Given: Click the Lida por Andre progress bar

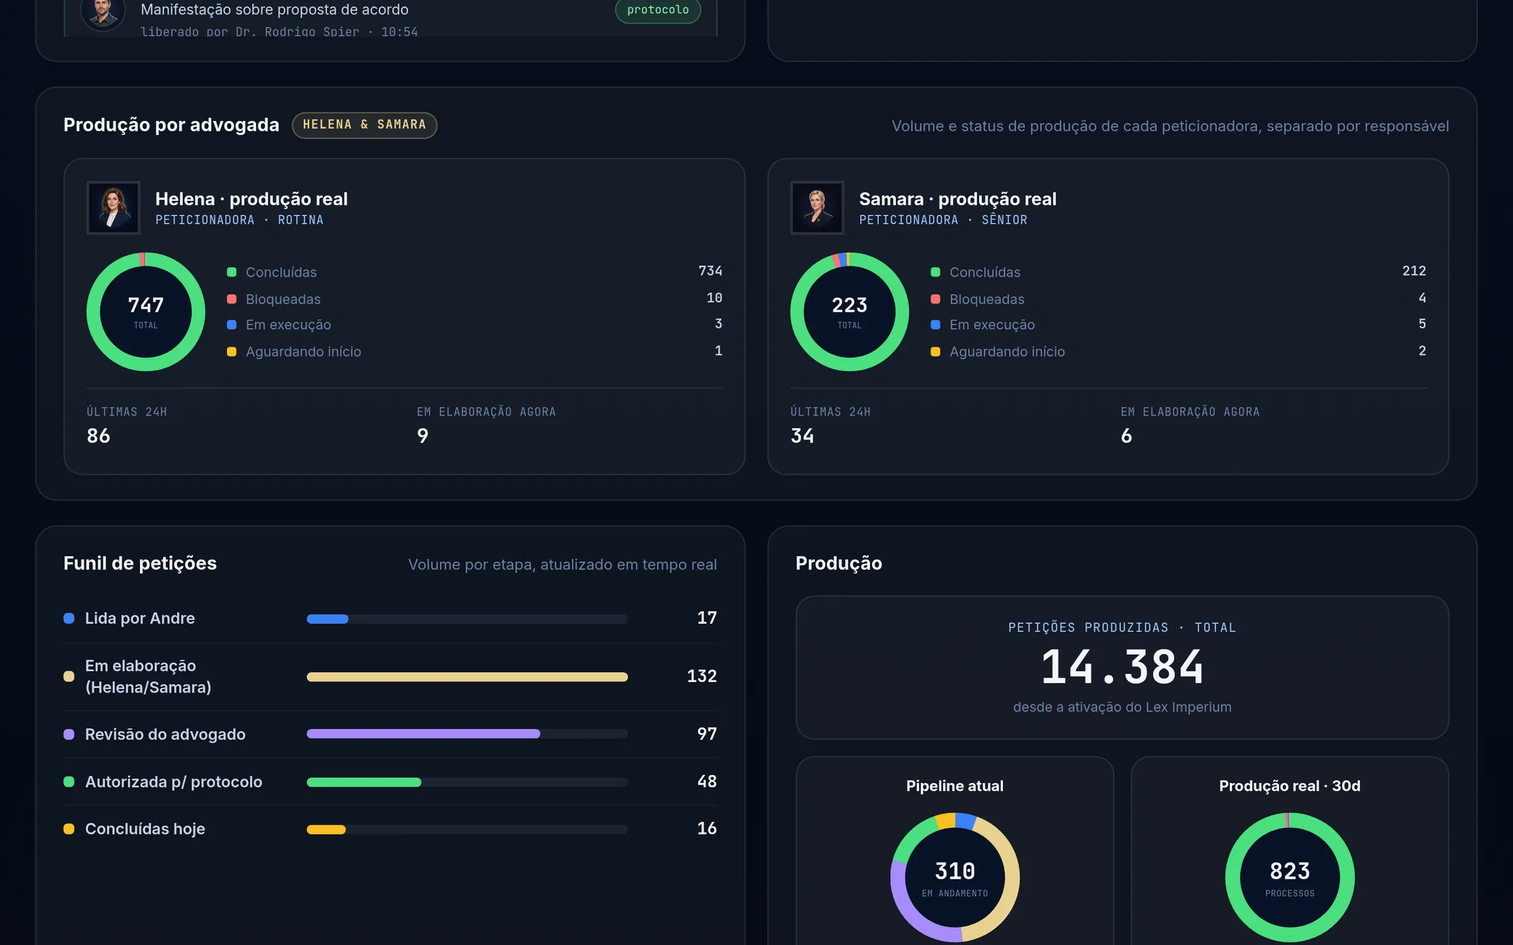Looking at the screenshot, I should click(x=467, y=619).
